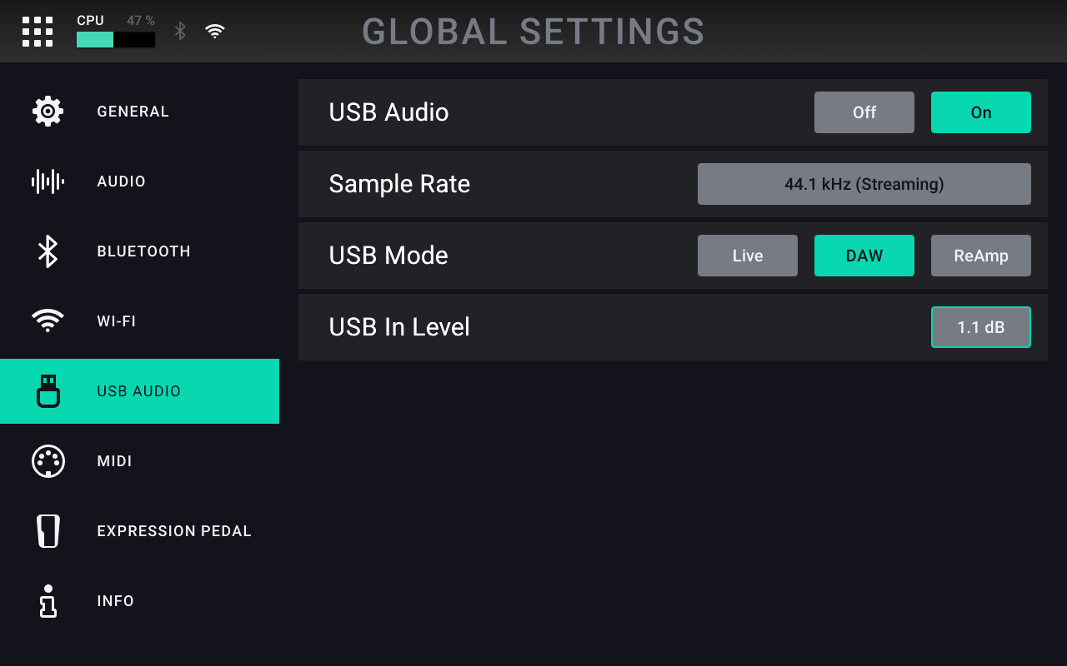Select ReAmp USB Mode

click(980, 256)
